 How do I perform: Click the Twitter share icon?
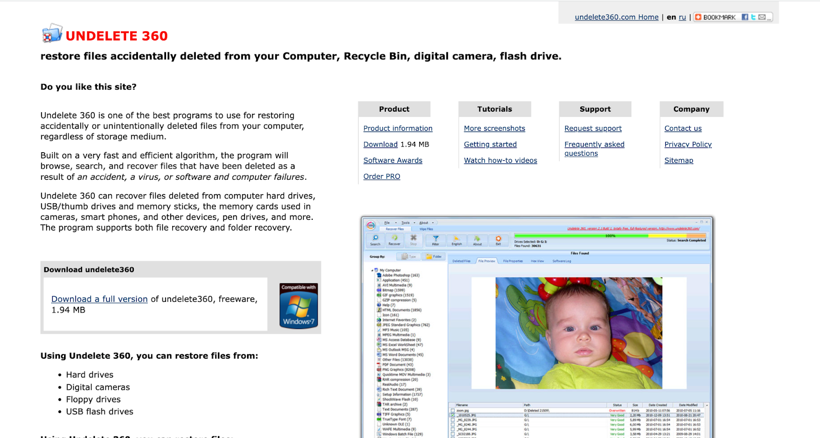pos(753,17)
